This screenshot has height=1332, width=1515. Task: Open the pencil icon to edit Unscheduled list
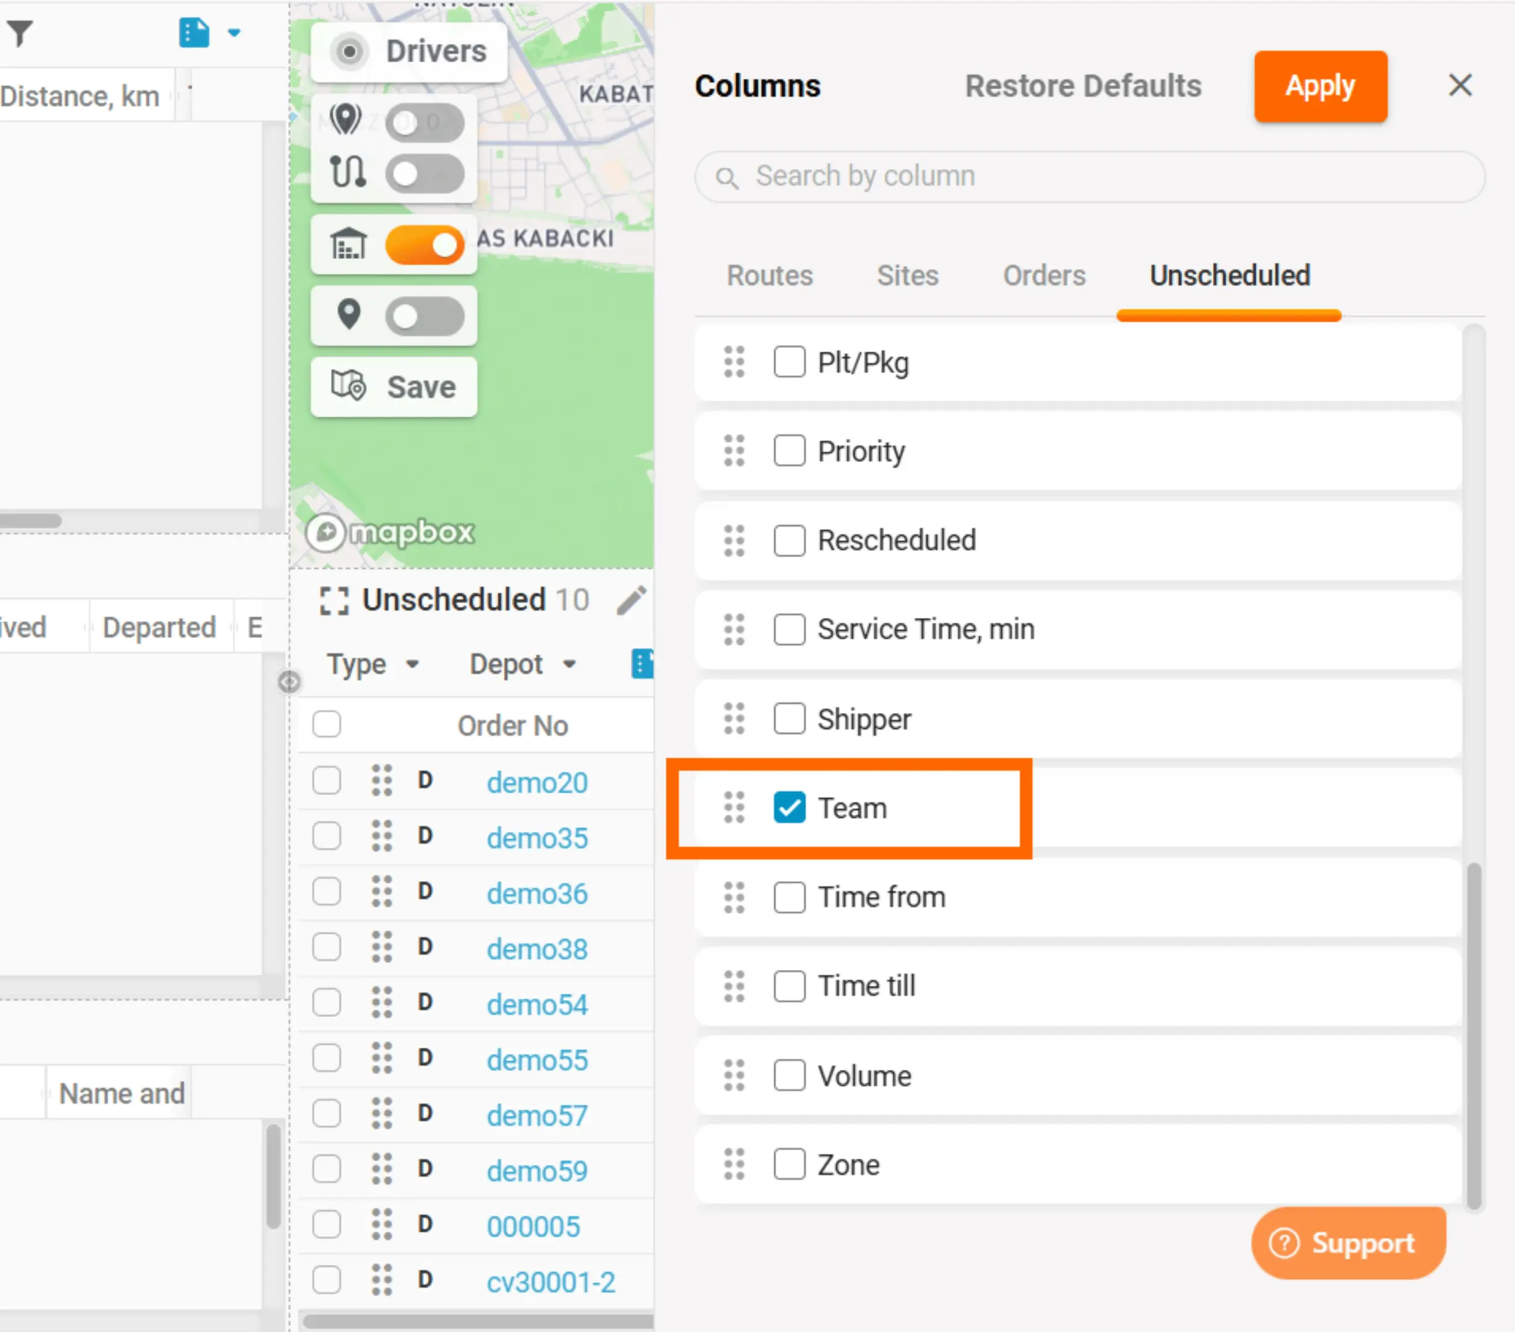click(x=631, y=602)
